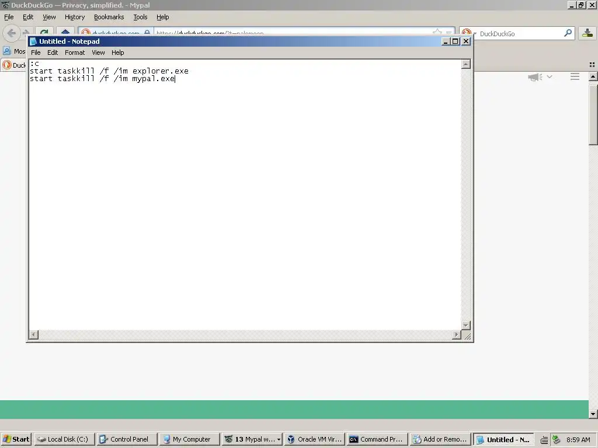Click Mypal page scrollbar down arrow
Viewport: 598px width, 448px height.
click(593, 414)
